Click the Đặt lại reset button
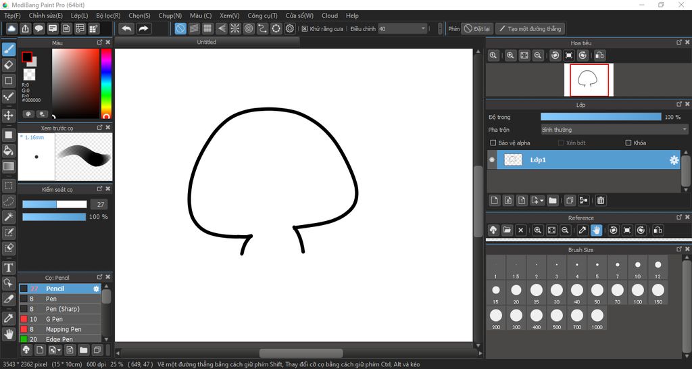Image resolution: width=692 pixels, height=369 pixels. tap(478, 28)
